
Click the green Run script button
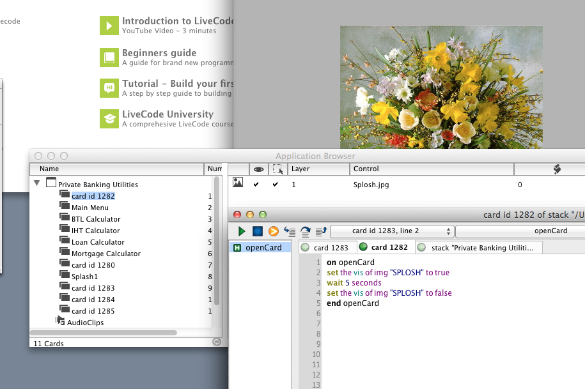242,231
